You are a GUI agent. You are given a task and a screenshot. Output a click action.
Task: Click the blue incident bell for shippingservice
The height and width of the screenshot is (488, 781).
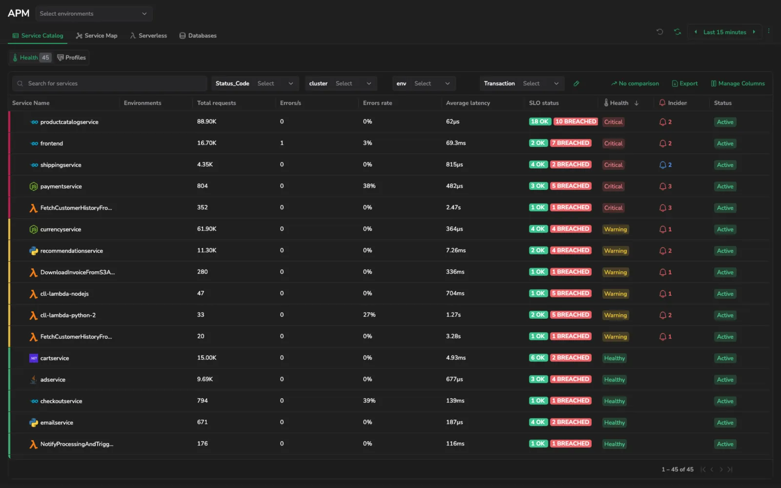(x=662, y=165)
